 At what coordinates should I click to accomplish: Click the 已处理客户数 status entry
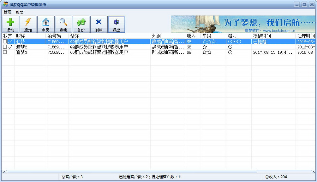tap(150, 177)
